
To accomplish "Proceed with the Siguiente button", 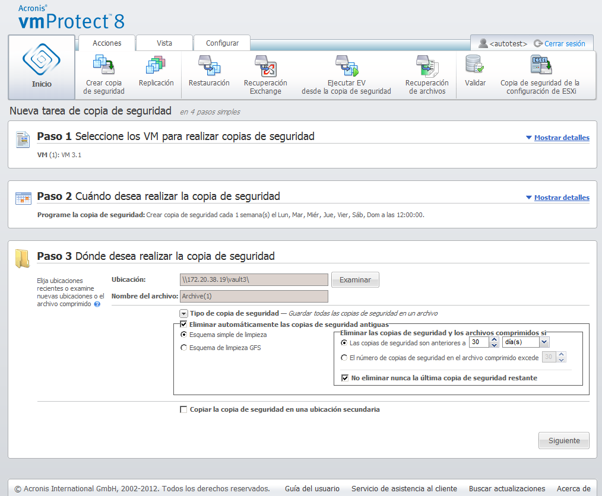I will [x=564, y=440].
